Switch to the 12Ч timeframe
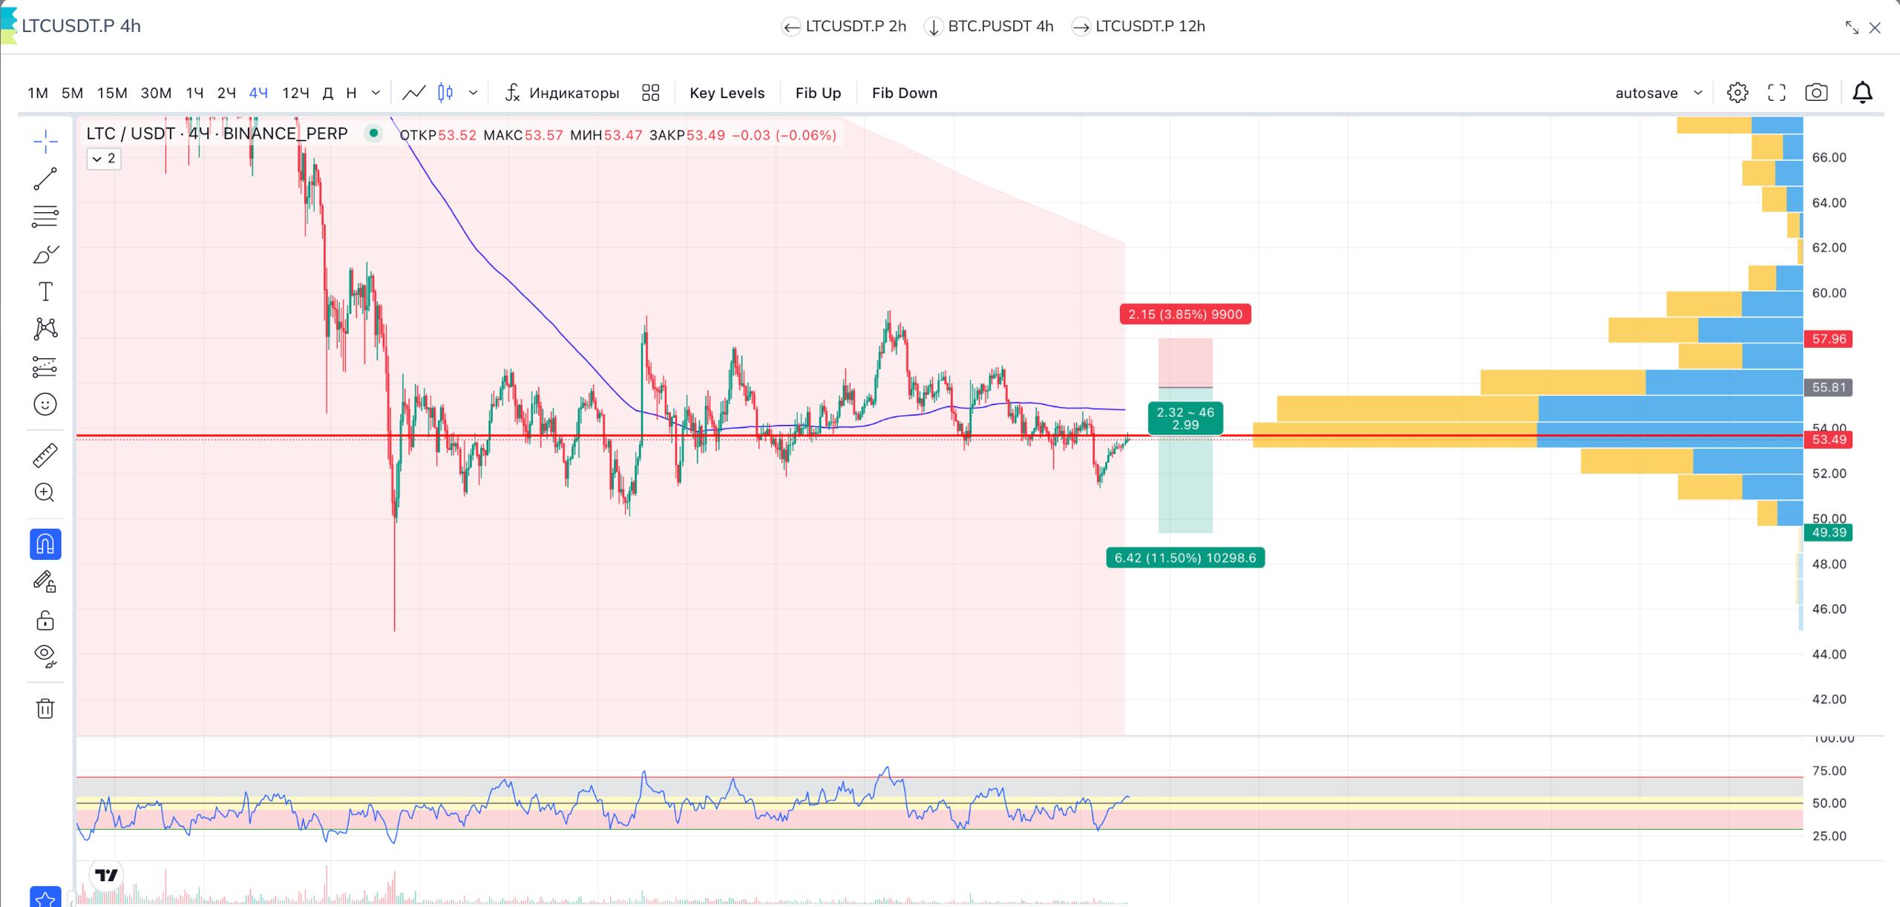Viewport: 1900px width, 907px height. (295, 93)
